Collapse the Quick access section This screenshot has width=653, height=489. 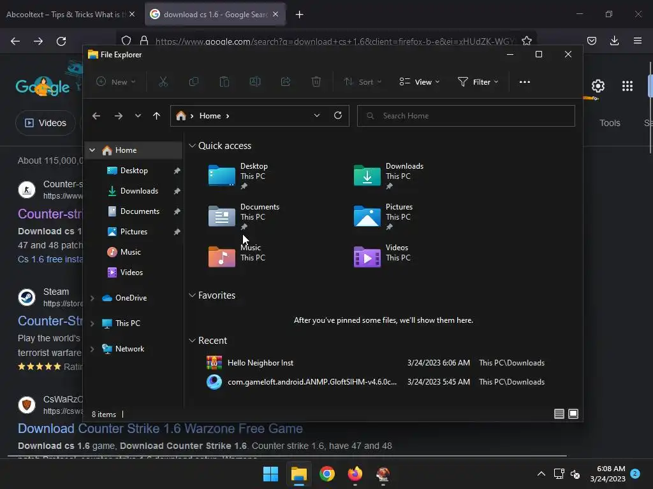192,146
